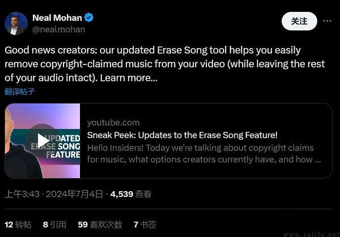Click the 关注 follow button
Viewport: 340px width, 237px height.
pos(299,21)
